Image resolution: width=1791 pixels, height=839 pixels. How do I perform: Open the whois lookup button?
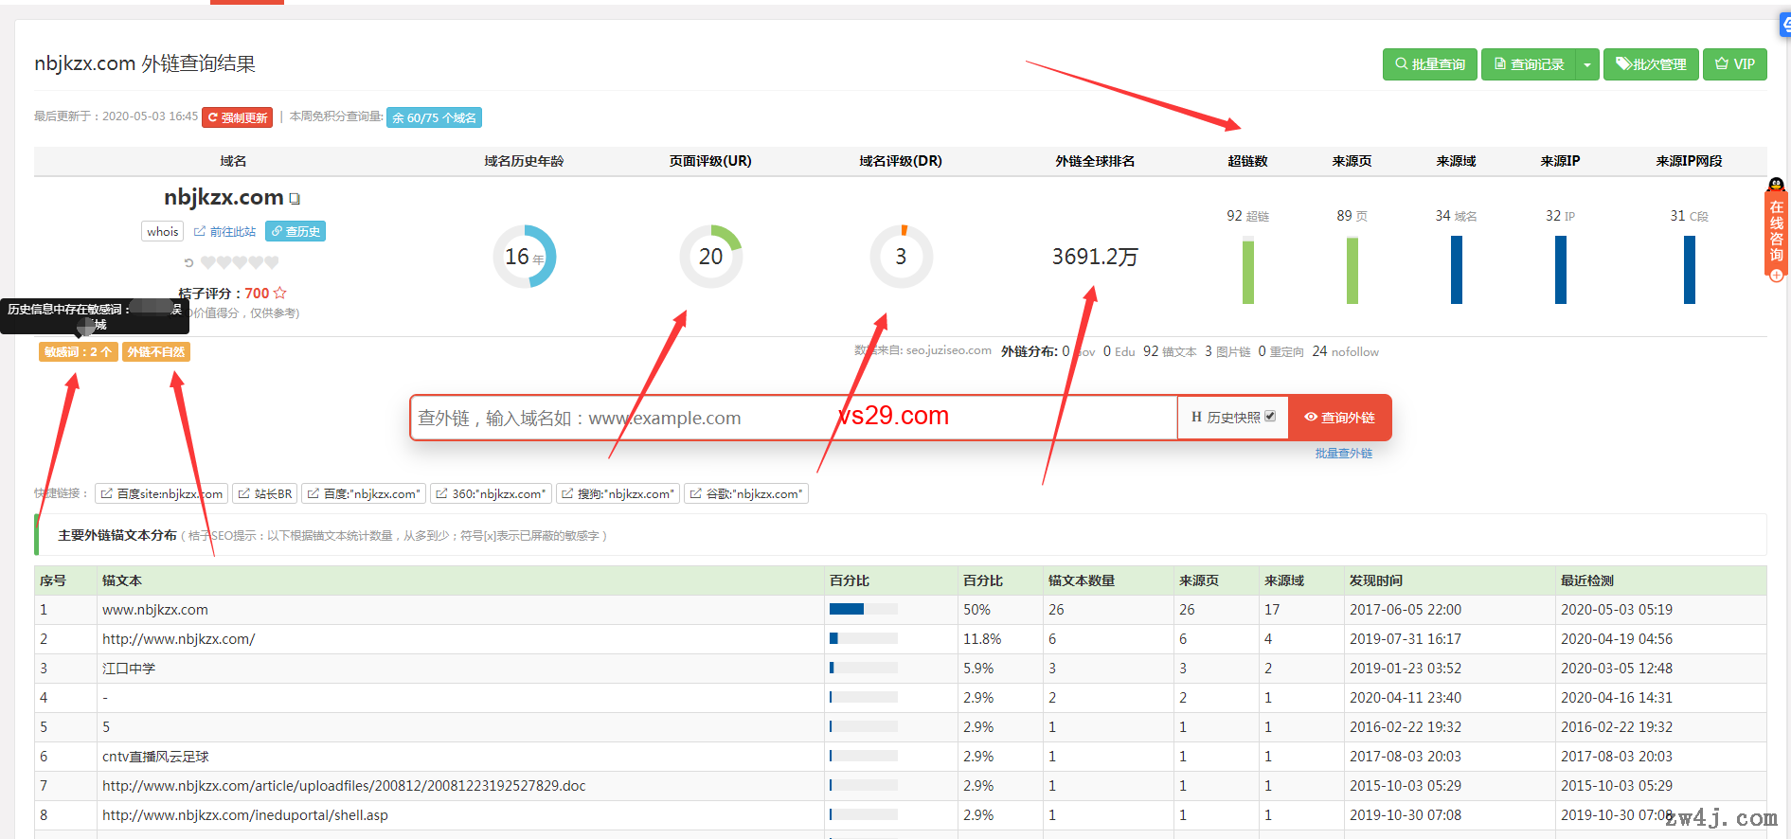click(162, 231)
